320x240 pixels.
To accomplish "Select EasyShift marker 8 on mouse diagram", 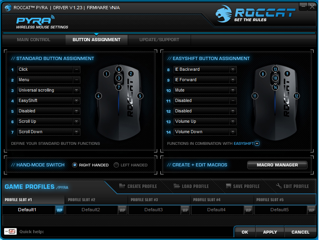I will 263,74.
